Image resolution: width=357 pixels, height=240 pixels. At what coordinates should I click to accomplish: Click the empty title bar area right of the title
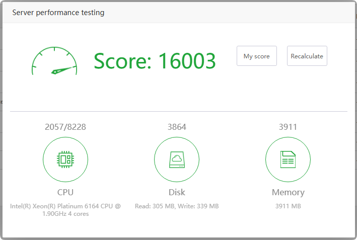pyautogui.click(x=227, y=13)
